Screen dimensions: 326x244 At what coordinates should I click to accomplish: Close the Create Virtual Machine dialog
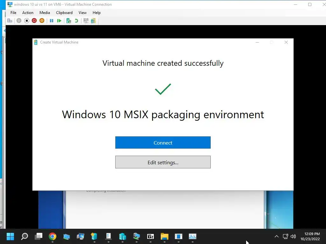[286, 42]
